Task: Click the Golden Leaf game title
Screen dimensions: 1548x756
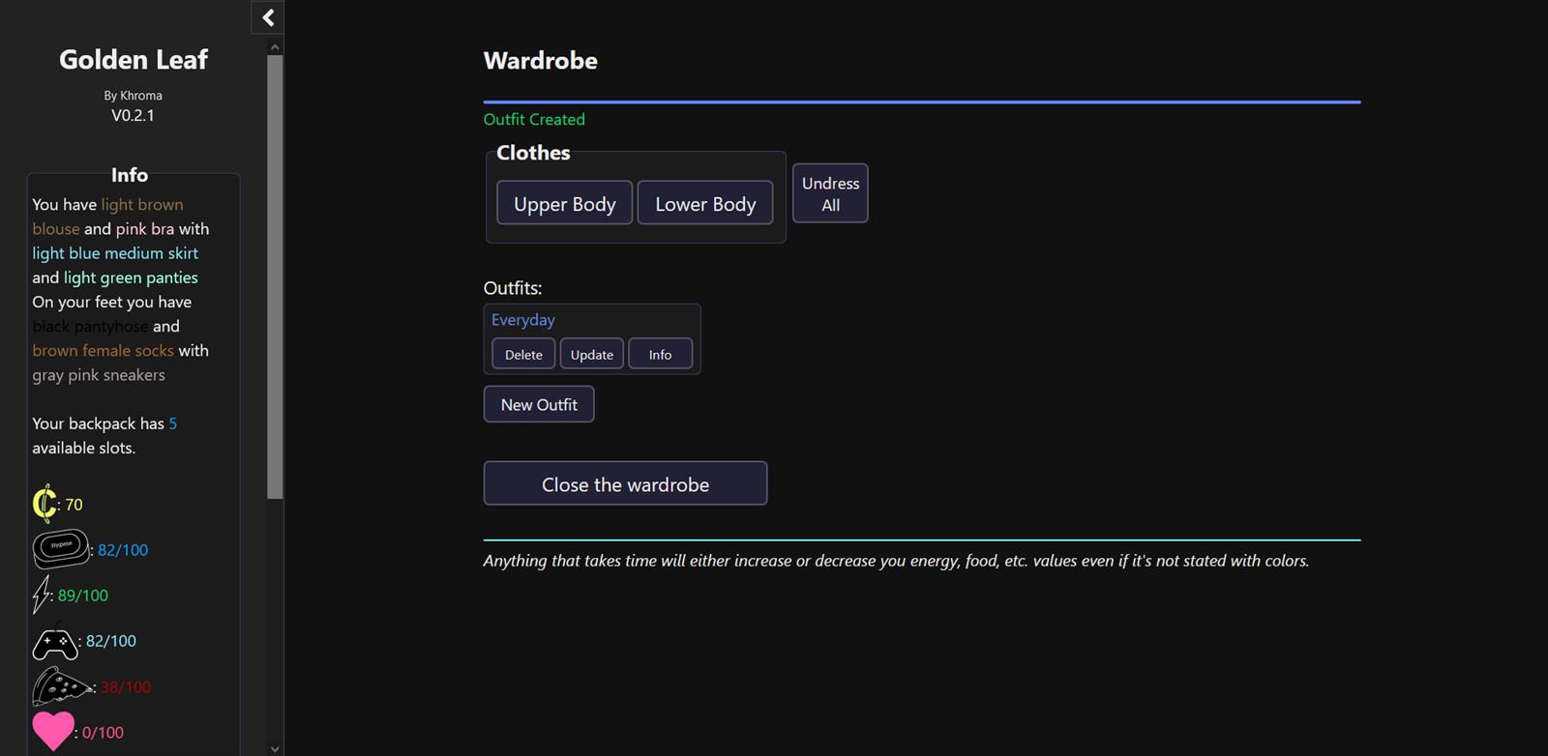Action: tap(134, 60)
